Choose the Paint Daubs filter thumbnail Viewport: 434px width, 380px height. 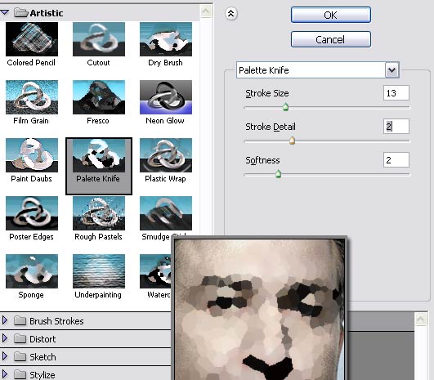(x=32, y=155)
